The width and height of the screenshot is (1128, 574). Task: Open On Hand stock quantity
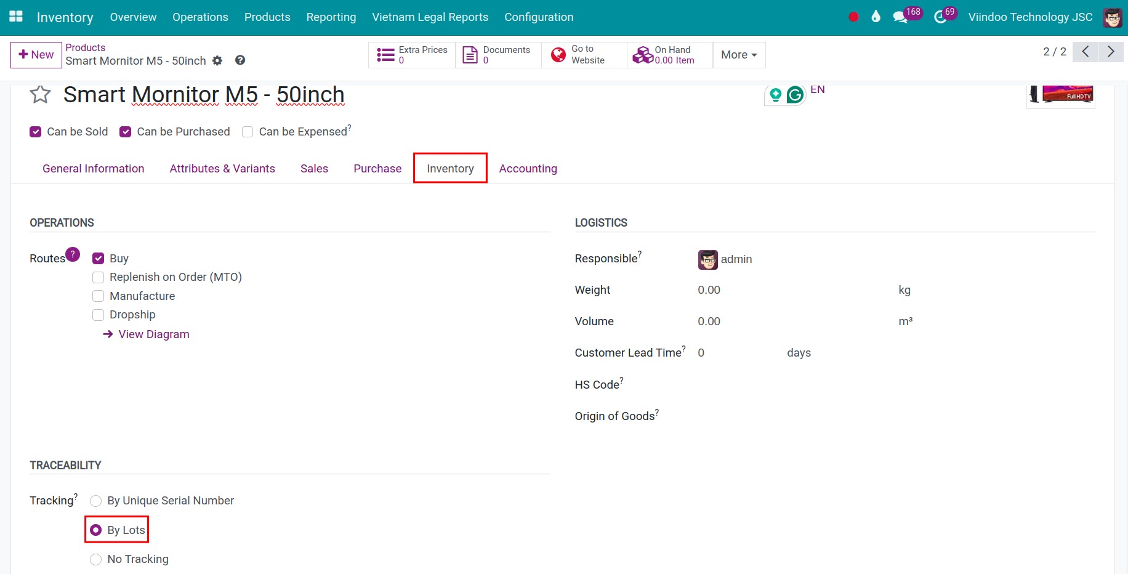click(670, 55)
